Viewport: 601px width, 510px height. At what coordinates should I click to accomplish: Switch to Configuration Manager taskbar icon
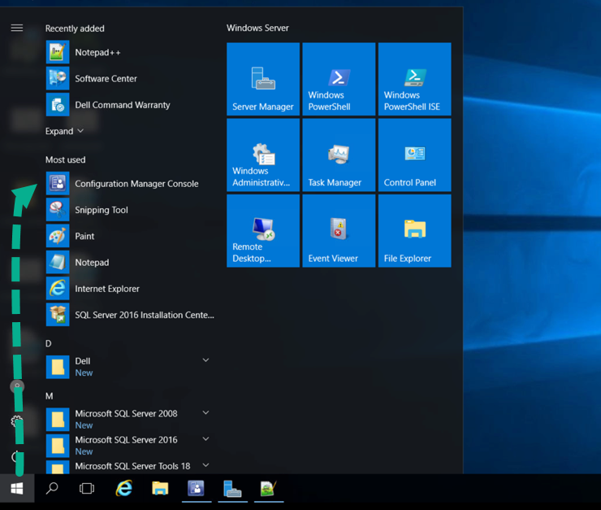tap(197, 489)
